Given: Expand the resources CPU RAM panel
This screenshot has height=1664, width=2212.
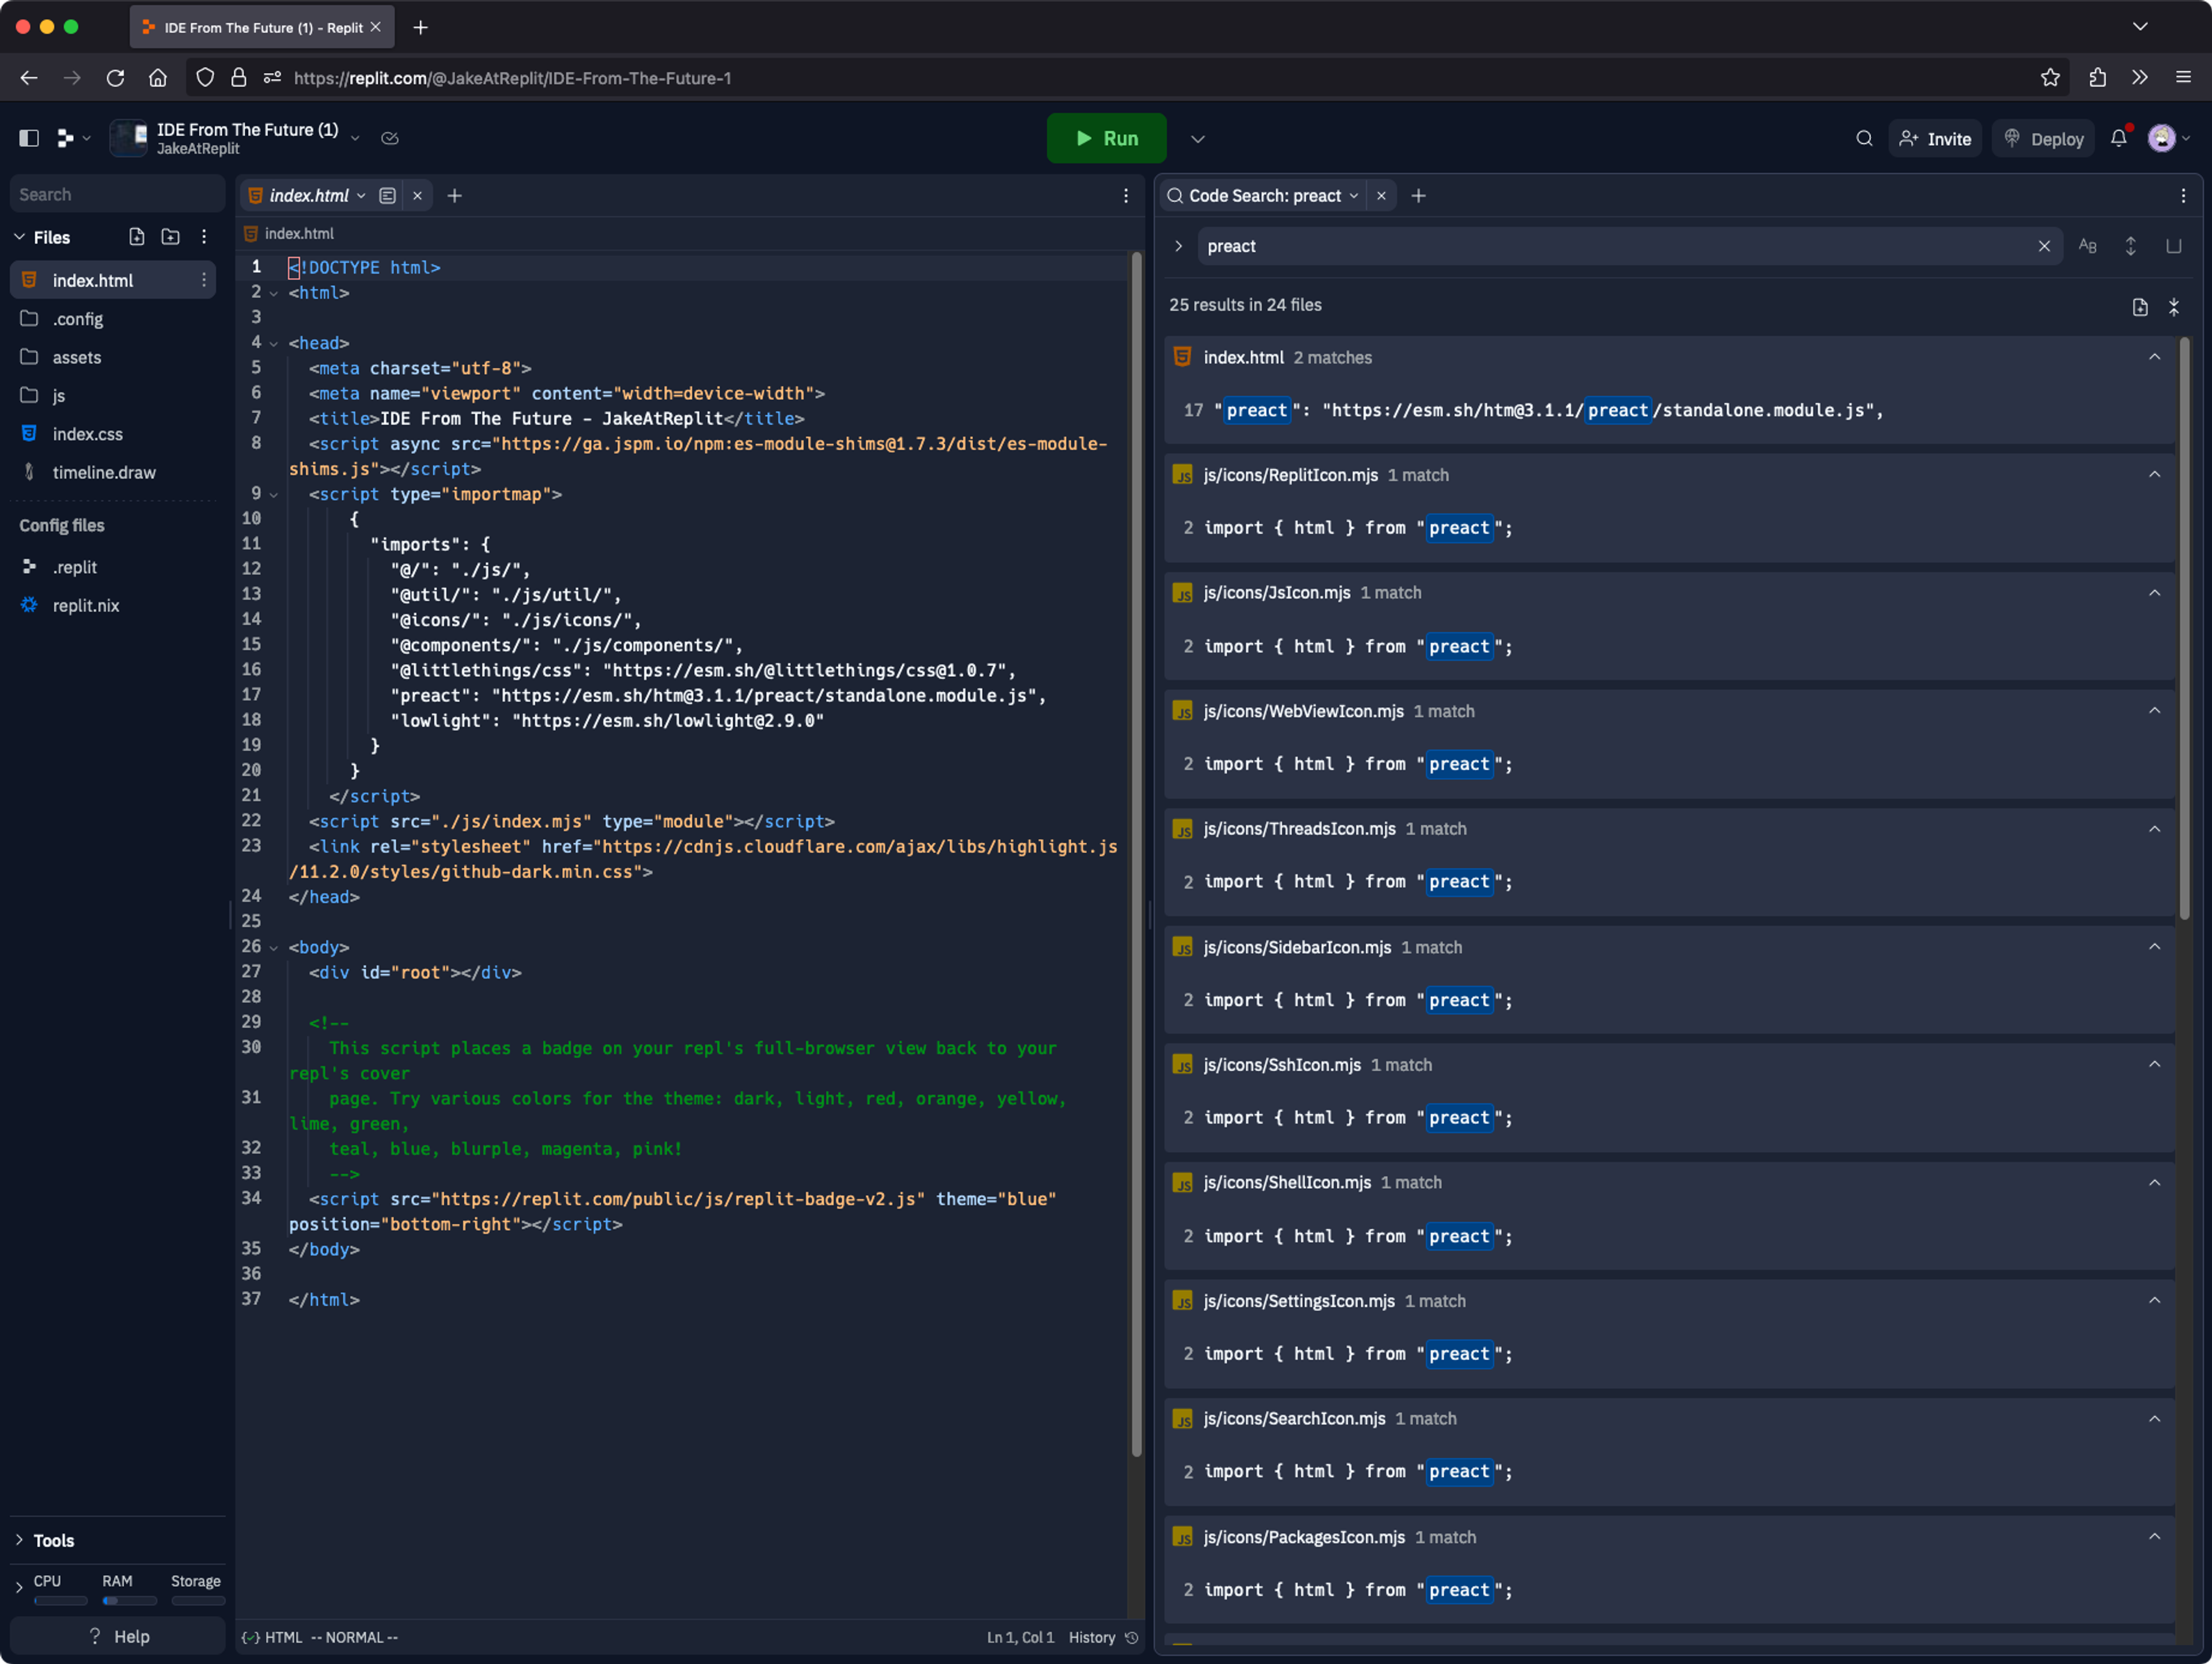Looking at the screenshot, I should pyautogui.click(x=19, y=1587).
